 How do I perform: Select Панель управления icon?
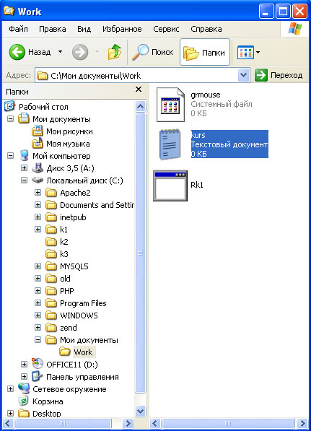[38, 376]
